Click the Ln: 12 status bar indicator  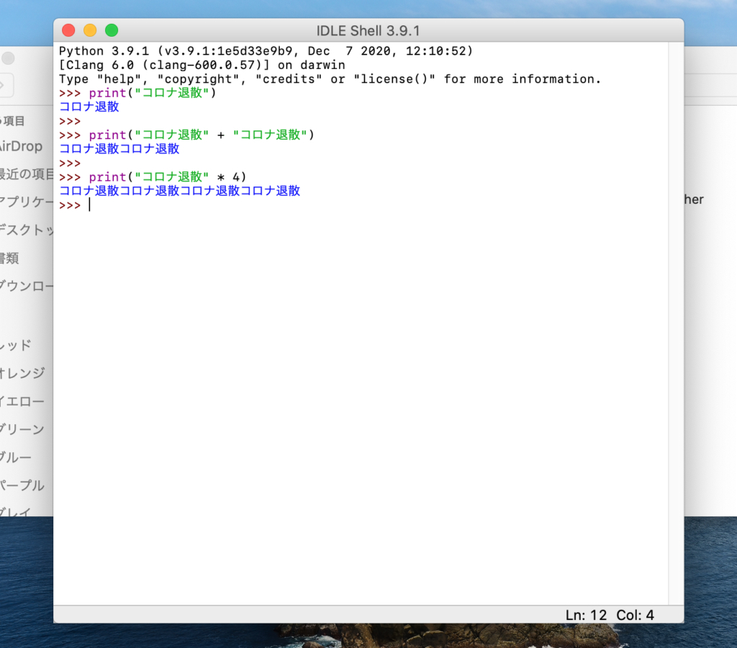(586, 615)
